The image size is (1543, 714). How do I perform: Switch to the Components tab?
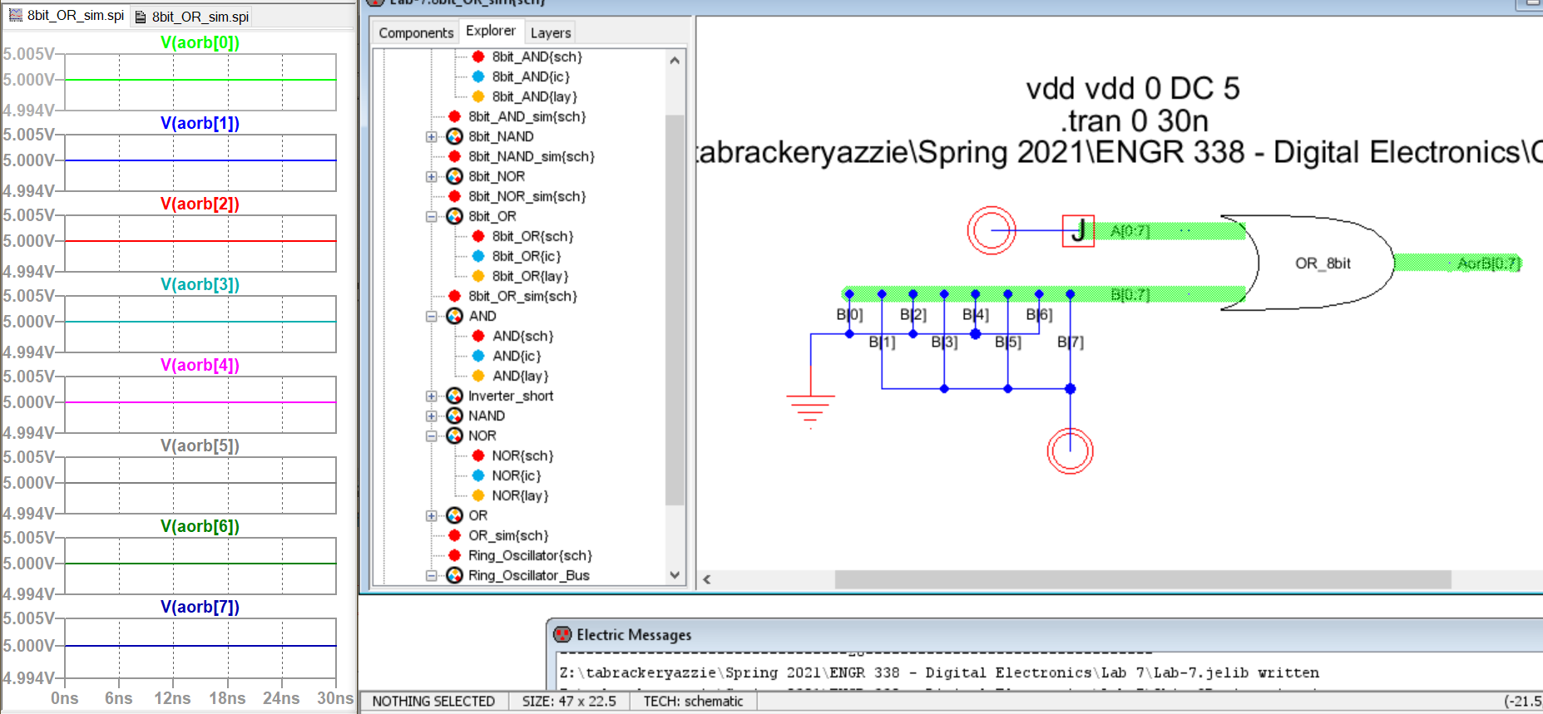pos(416,32)
